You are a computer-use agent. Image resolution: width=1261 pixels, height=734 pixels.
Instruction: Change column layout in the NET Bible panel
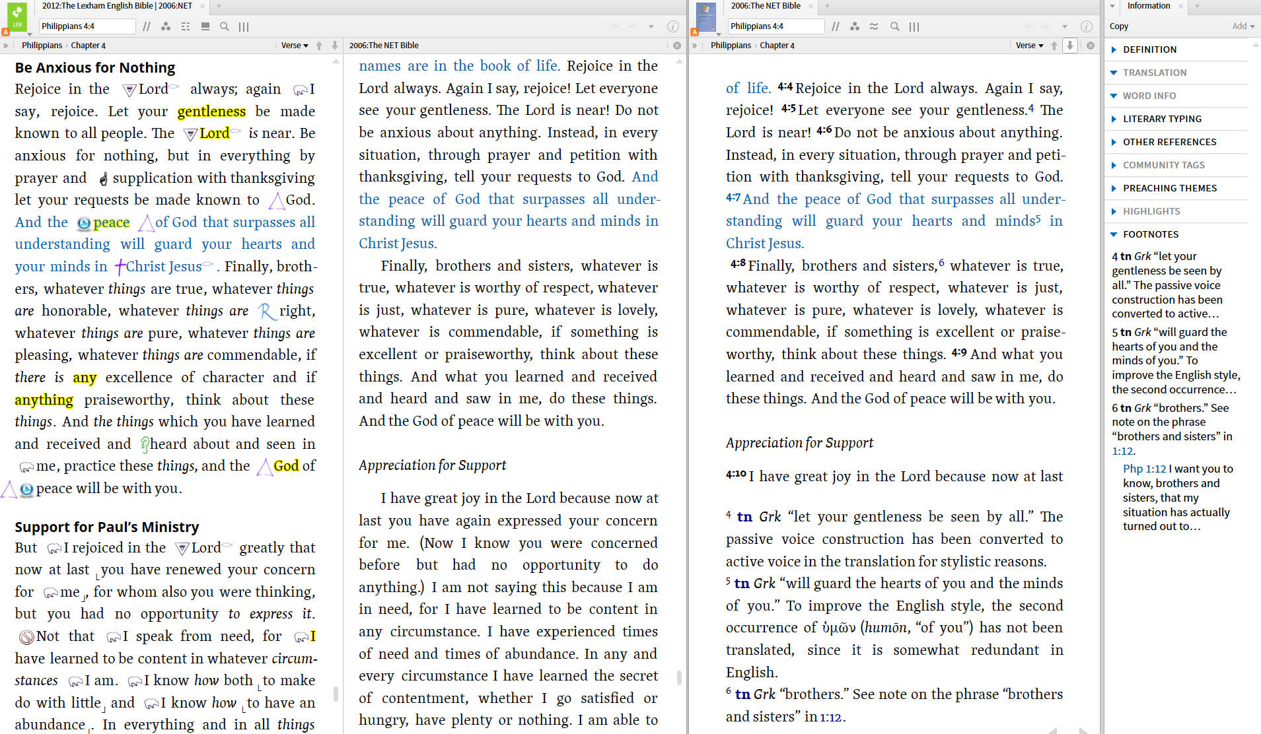[914, 26]
